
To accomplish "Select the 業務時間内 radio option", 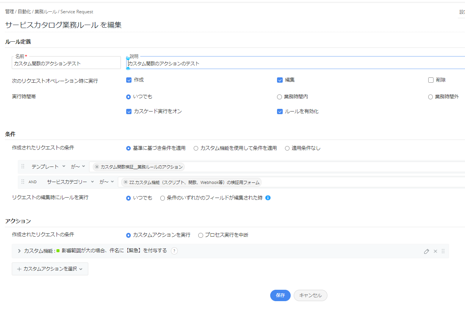I will tap(280, 97).
